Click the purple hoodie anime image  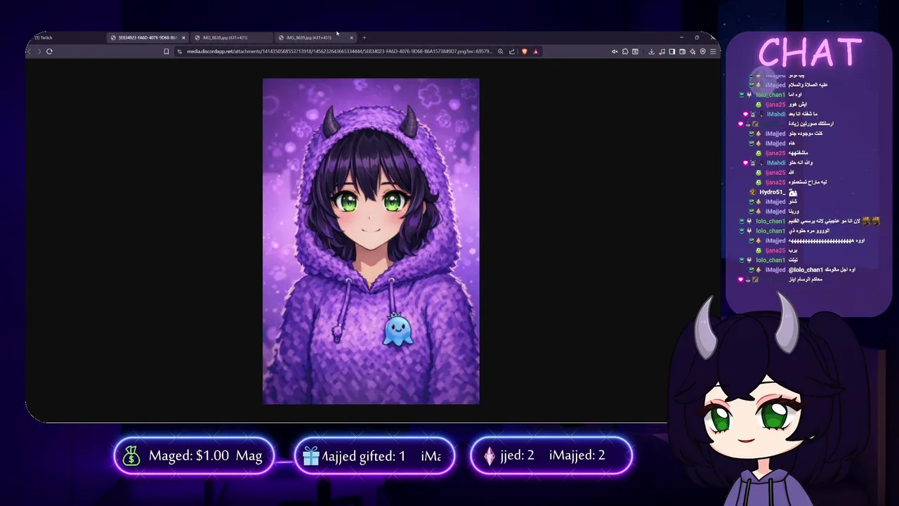371,241
